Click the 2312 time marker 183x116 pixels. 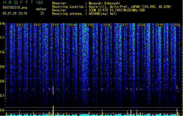[37, 25]
